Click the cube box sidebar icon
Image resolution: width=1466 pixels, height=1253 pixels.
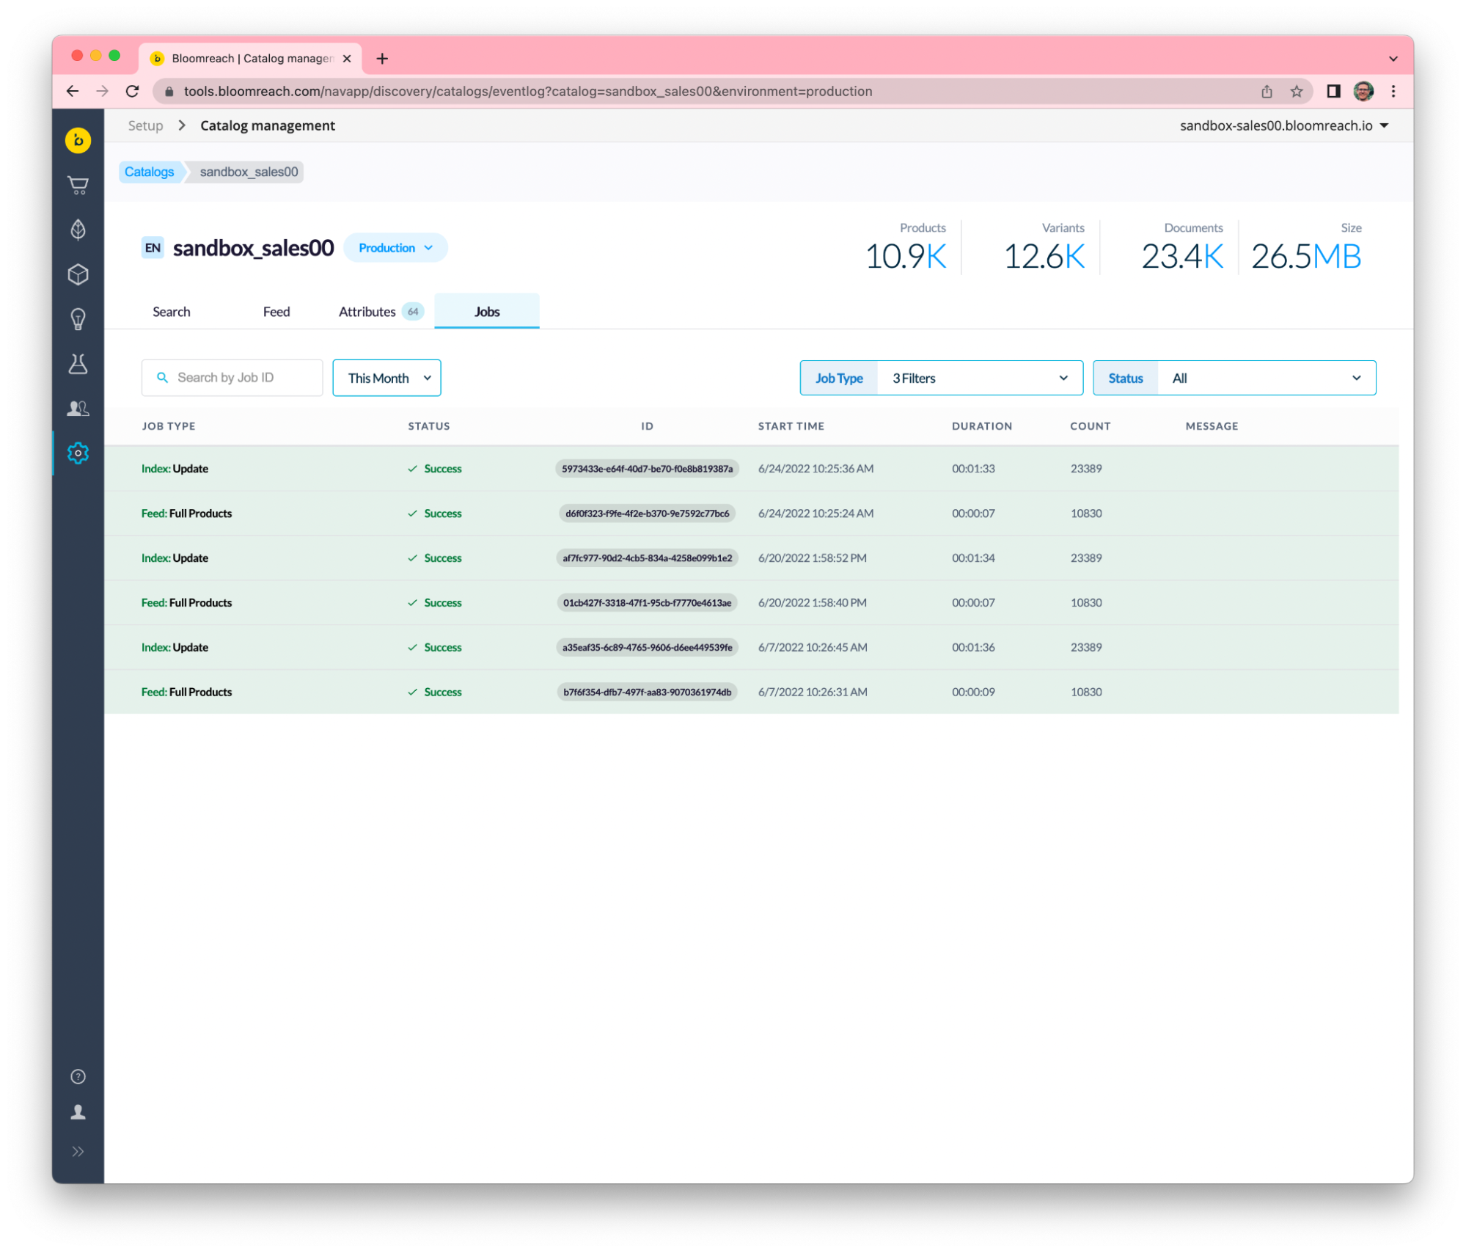78,274
